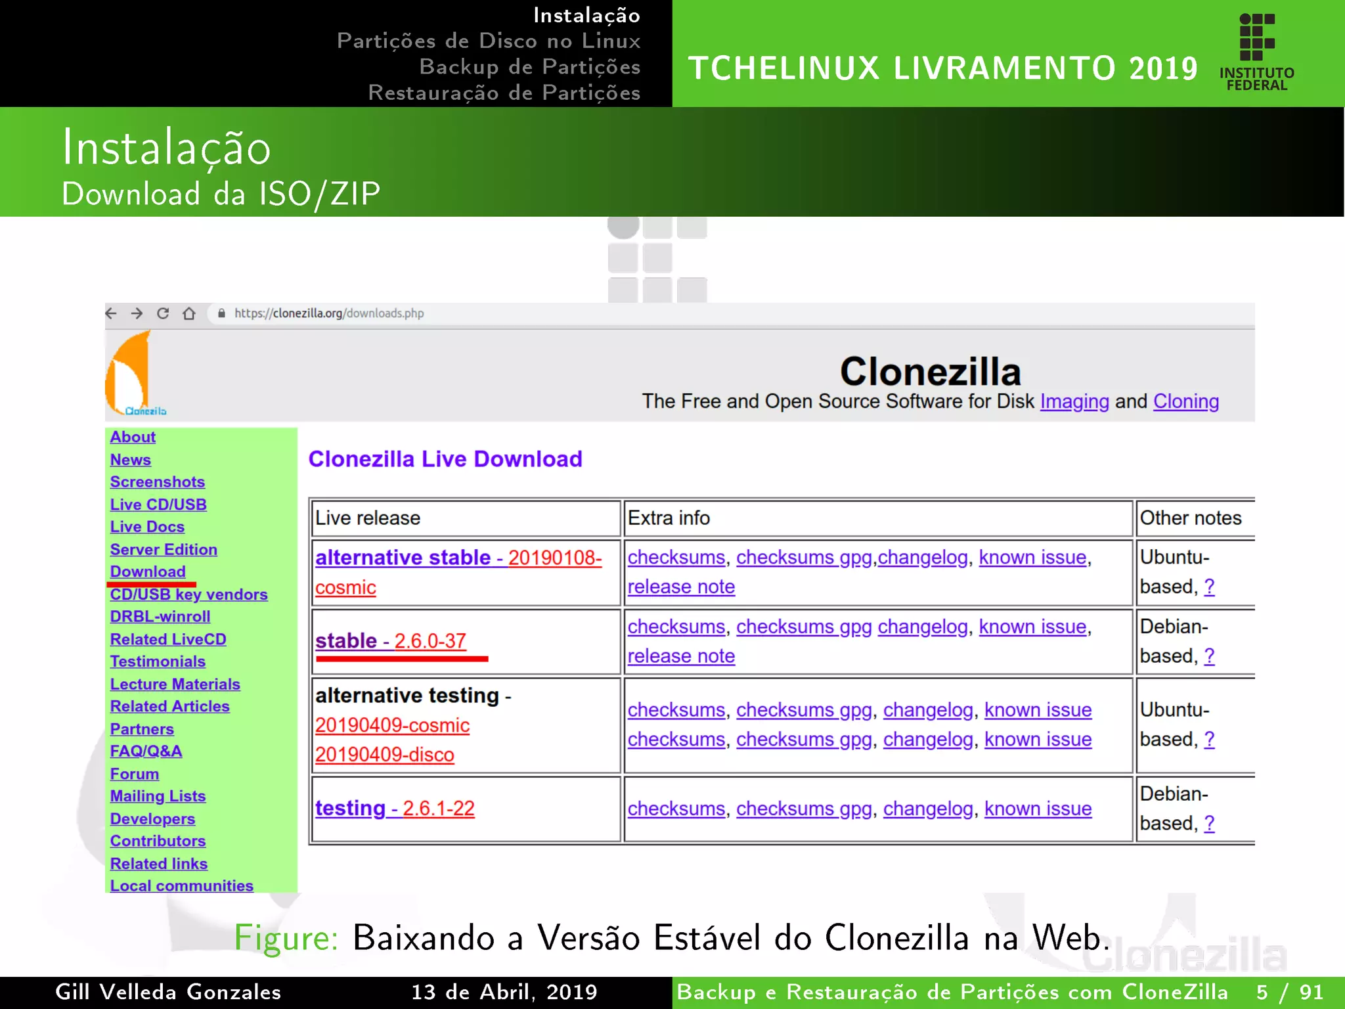Go to the browser home page icon
This screenshot has height=1009, width=1345.
[189, 313]
